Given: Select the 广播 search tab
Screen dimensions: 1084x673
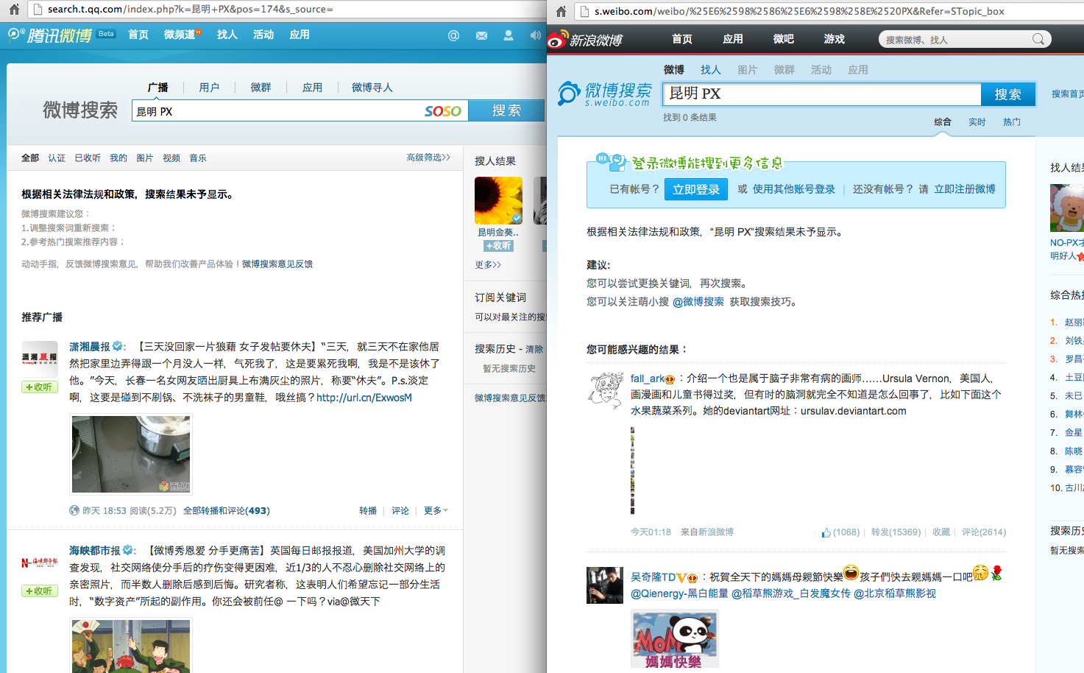Looking at the screenshot, I should pos(157,88).
